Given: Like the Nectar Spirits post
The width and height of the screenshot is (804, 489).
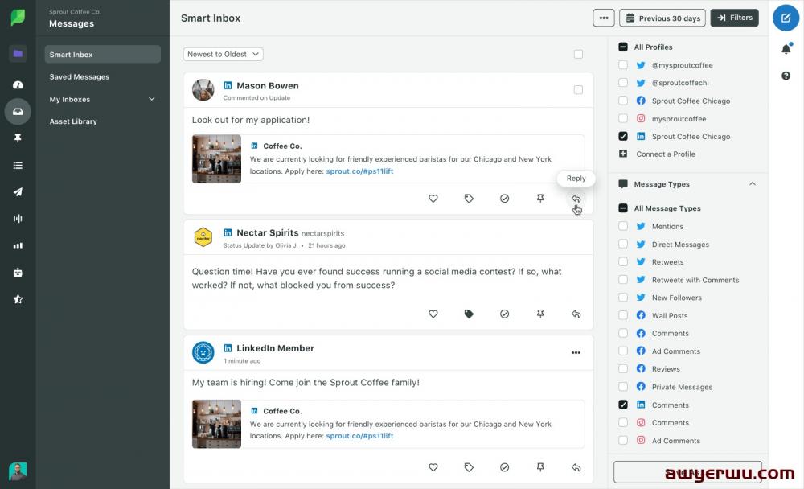Looking at the screenshot, I should tap(433, 314).
